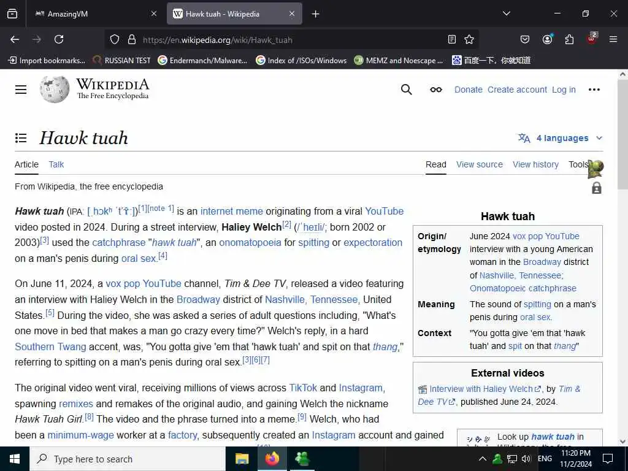Show hidden system tray icons

pos(483,459)
